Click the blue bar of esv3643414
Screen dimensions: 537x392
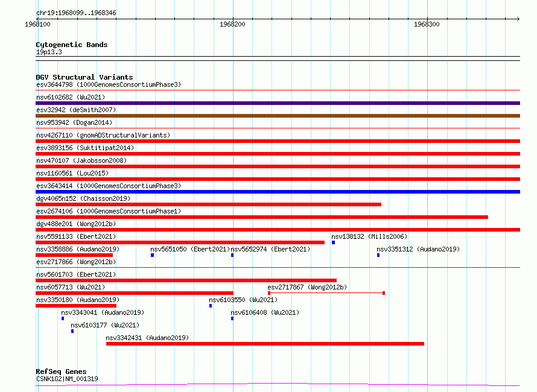pyautogui.click(x=278, y=192)
